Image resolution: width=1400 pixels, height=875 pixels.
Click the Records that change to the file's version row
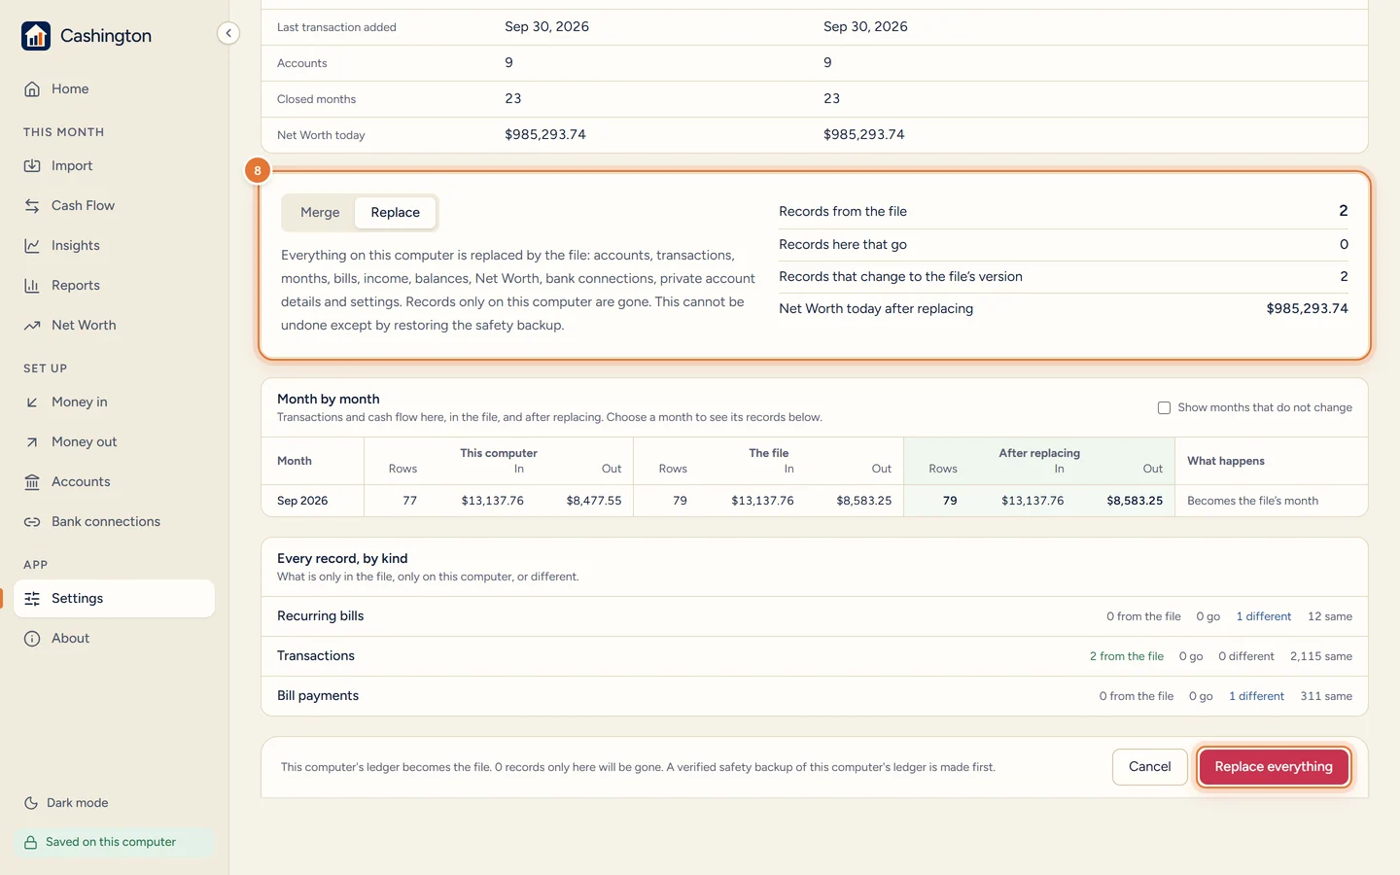[1064, 277]
